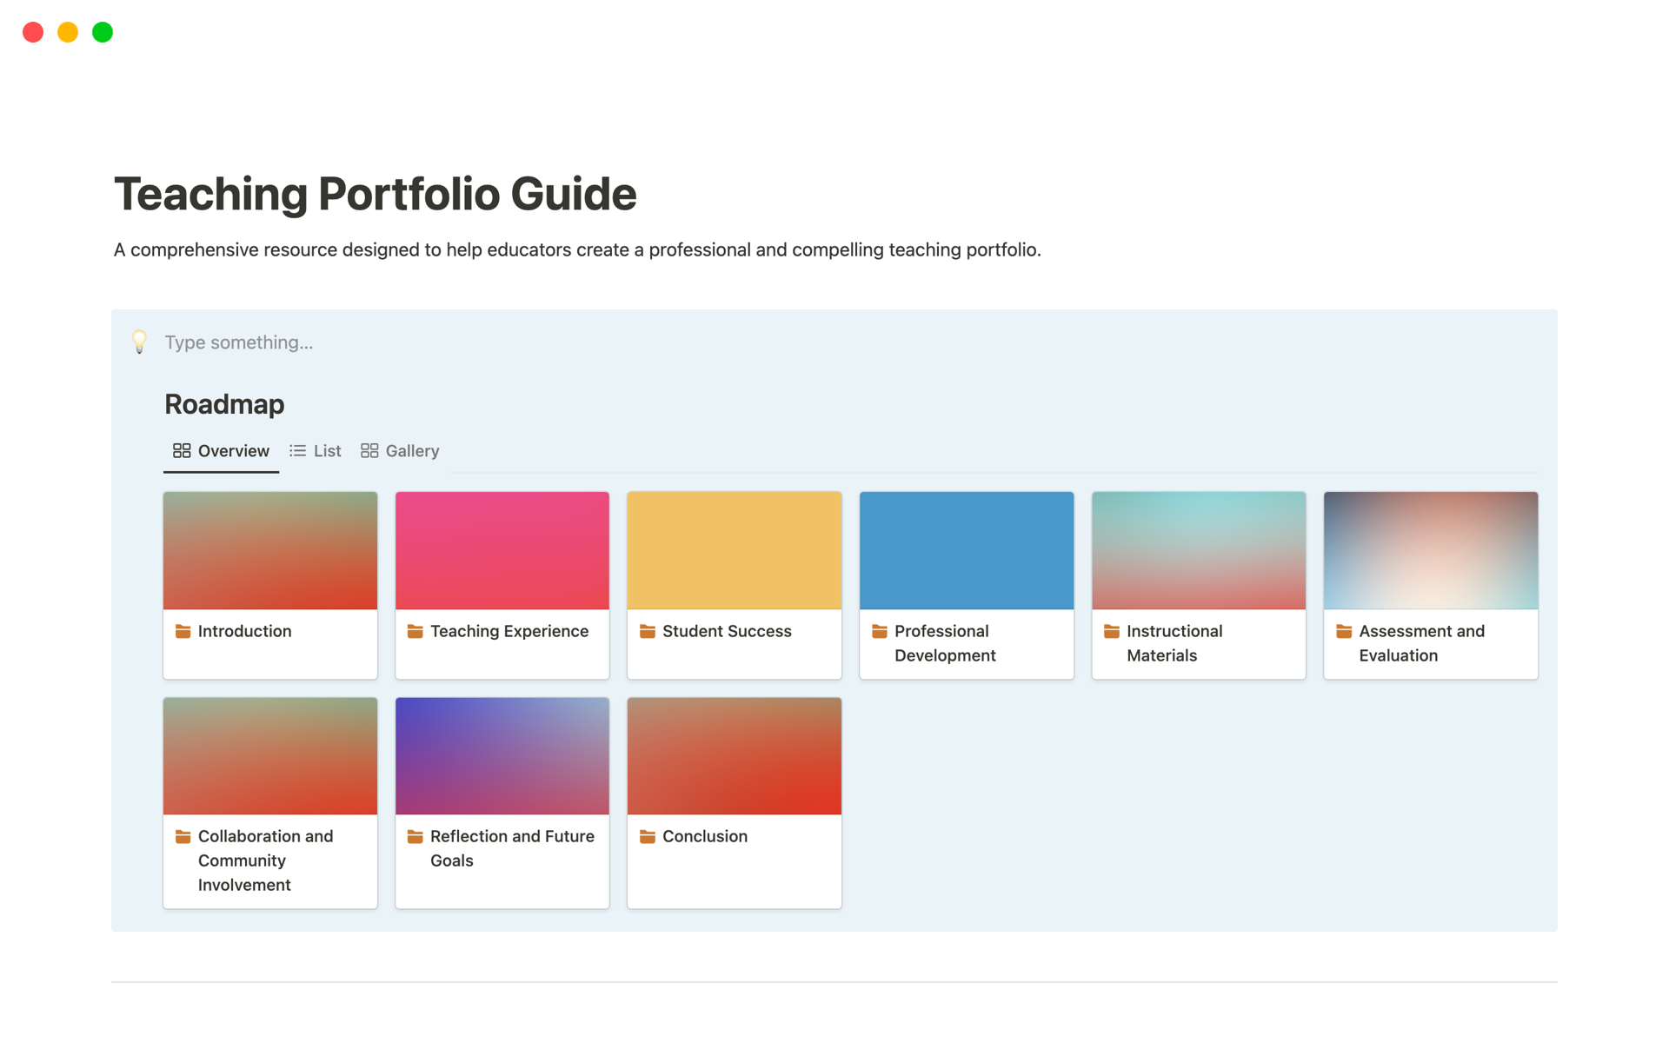
Task: Open the Collaboration and Community Involvement page
Action: 265,860
